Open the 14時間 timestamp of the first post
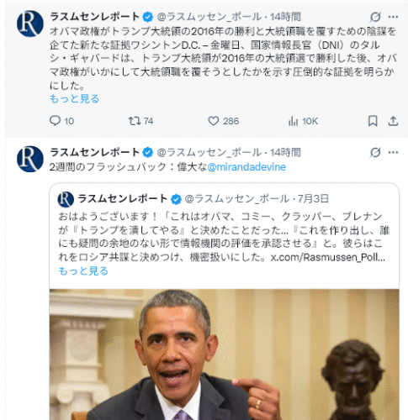Screen dimensions: 408x420 pos(285,17)
